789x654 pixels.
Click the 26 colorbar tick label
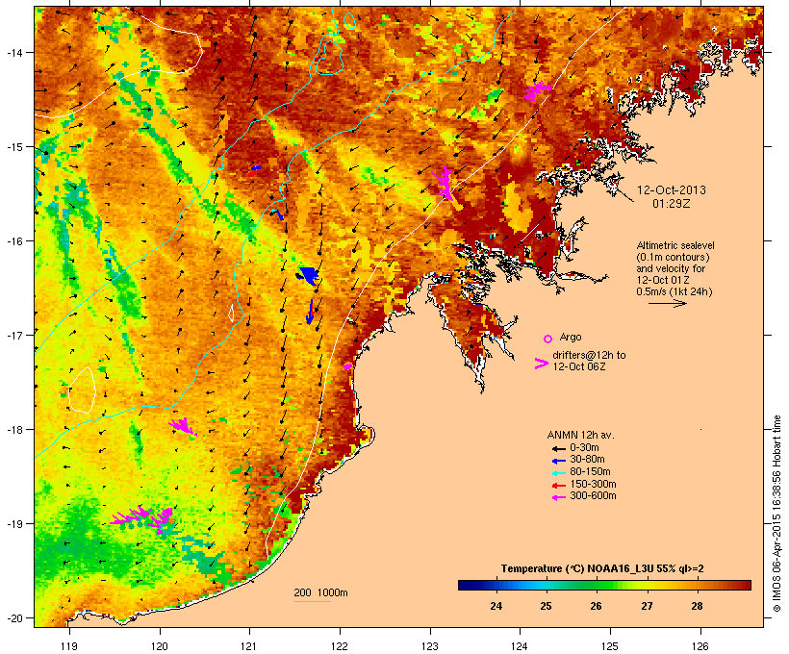click(596, 606)
